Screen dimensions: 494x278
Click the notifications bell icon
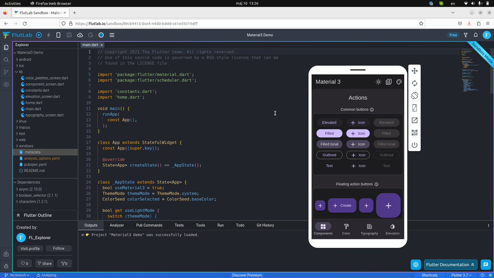[x=475, y=35]
